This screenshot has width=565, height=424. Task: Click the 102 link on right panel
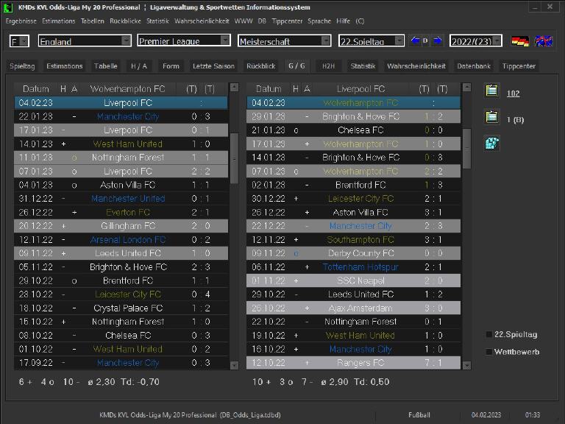pyautogui.click(x=513, y=93)
